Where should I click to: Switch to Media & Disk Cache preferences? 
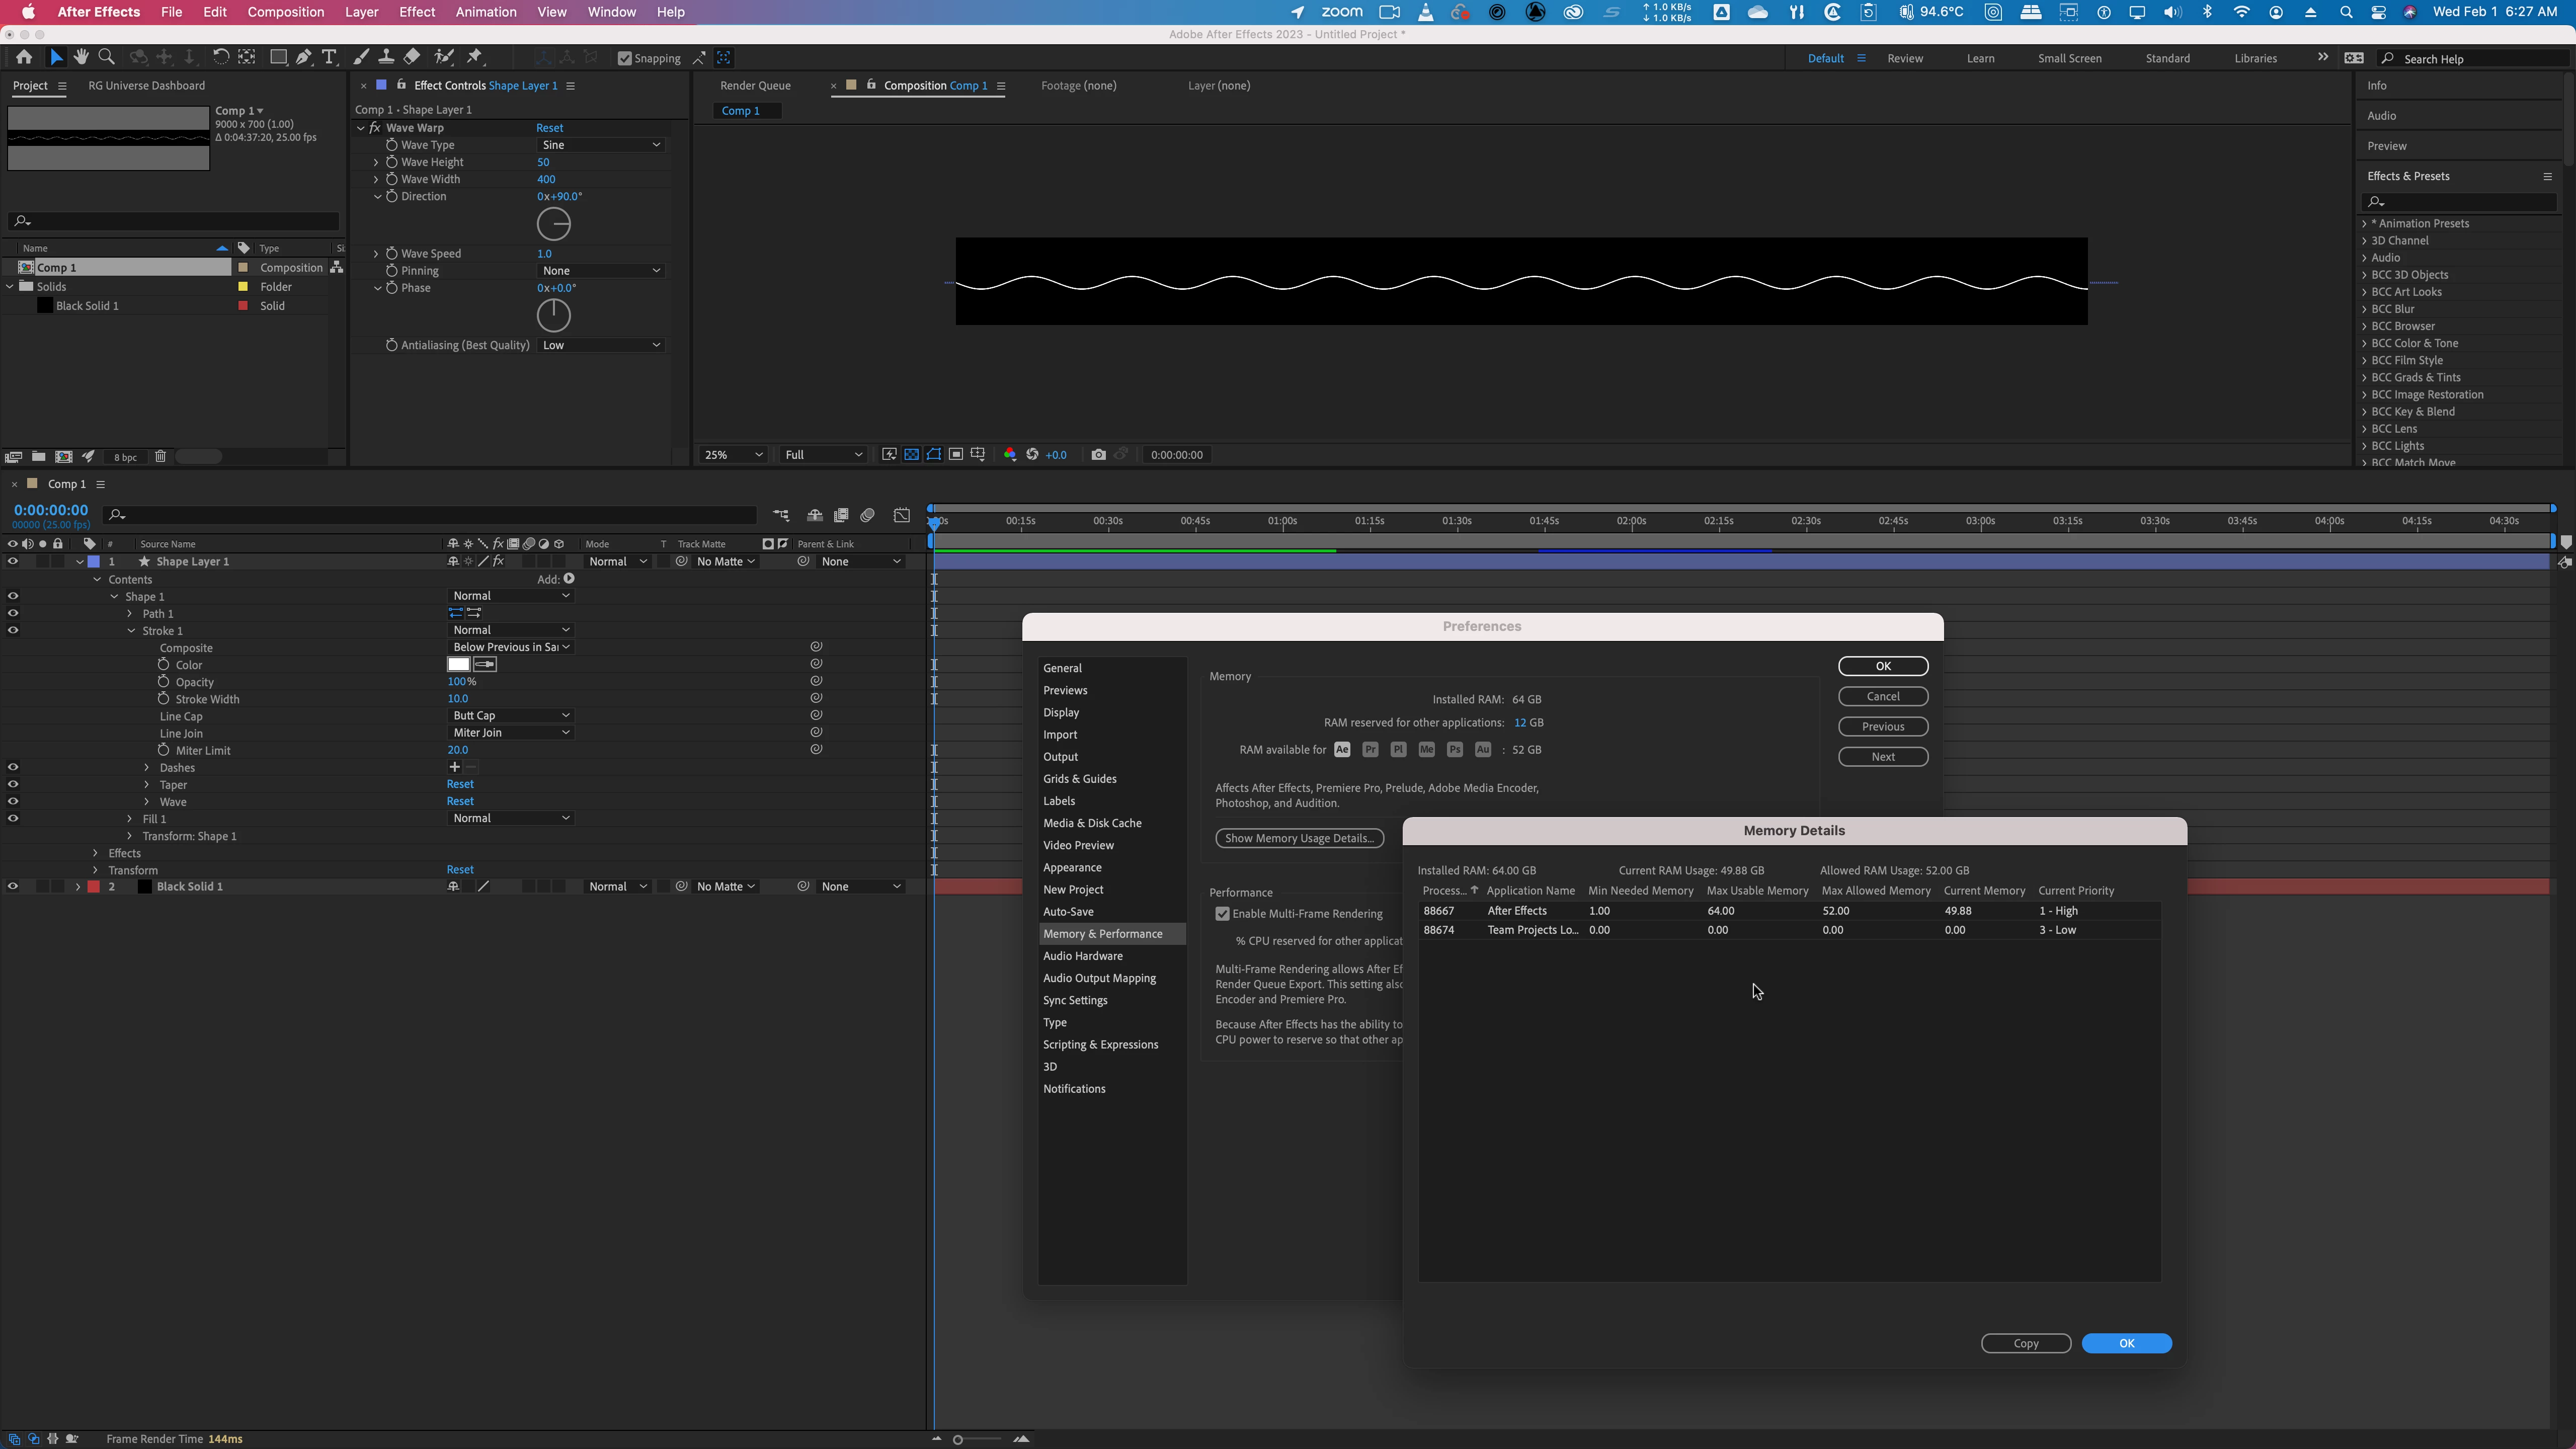click(1092, 823)
